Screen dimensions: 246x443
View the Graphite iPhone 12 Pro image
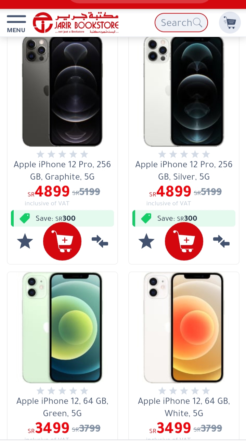(x=62, y=92)
